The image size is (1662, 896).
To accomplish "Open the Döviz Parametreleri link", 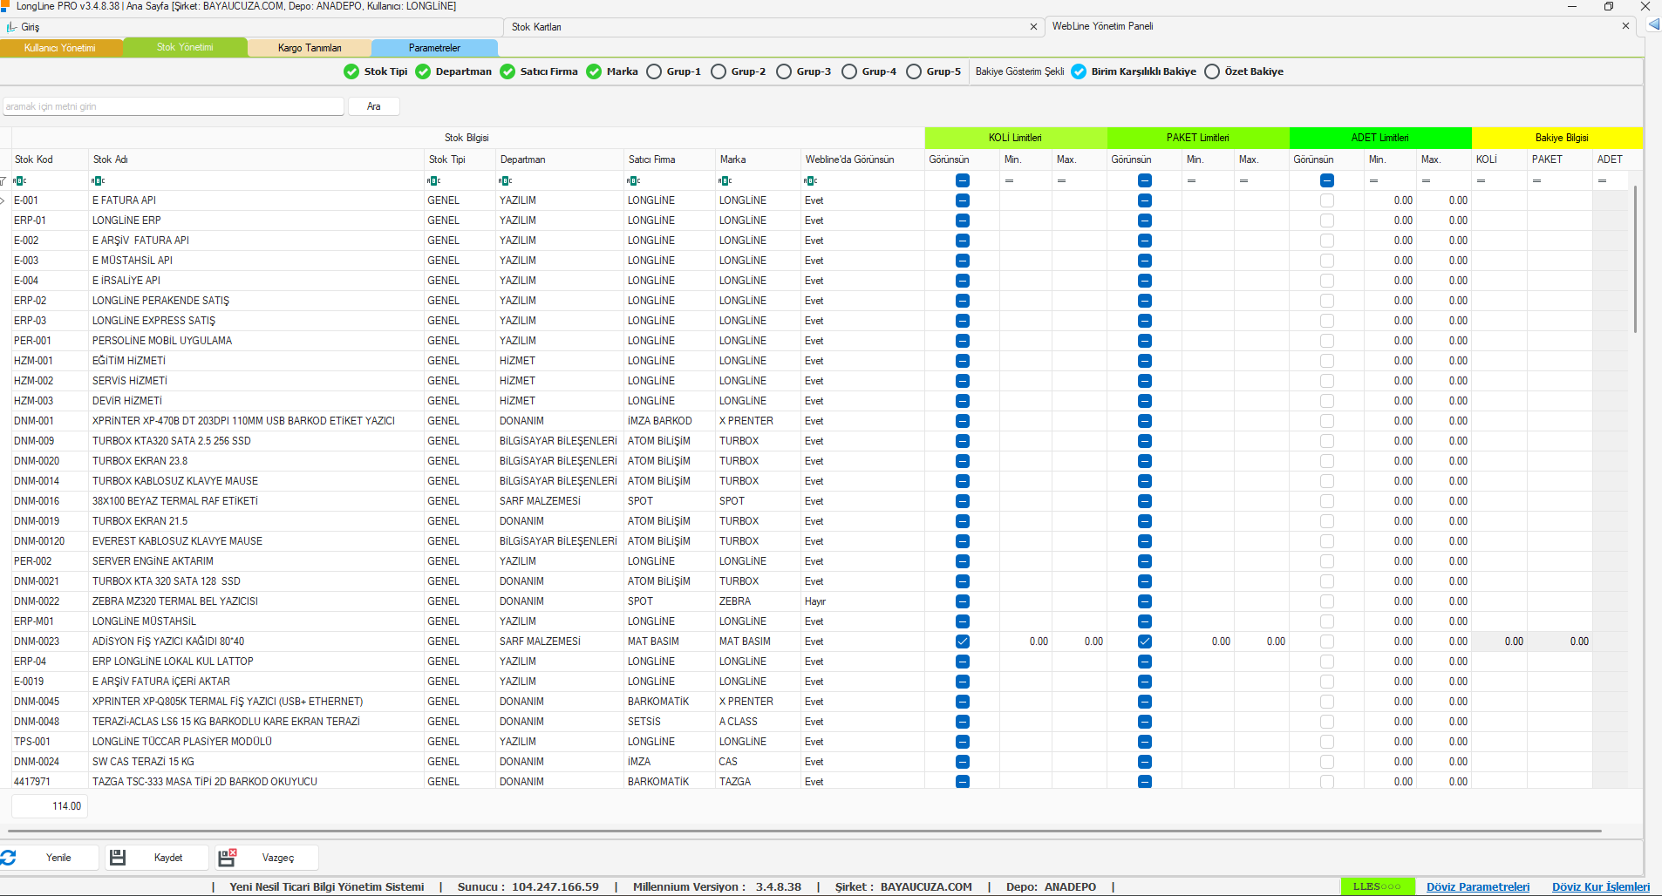I will [x=1478, y=886].
